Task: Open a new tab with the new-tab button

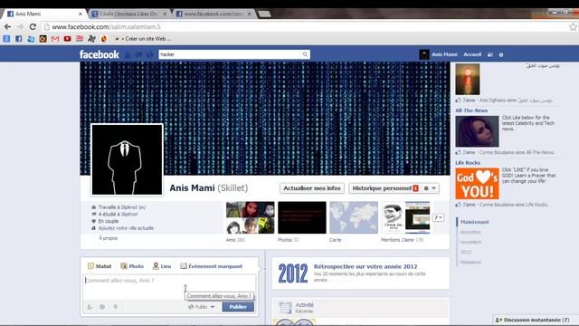Action: pos(264,14)
